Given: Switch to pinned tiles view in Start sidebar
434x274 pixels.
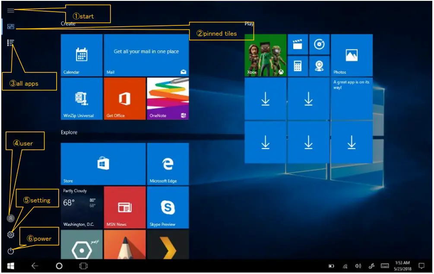Looking at the screenshot, I should [x=11, y=26].
